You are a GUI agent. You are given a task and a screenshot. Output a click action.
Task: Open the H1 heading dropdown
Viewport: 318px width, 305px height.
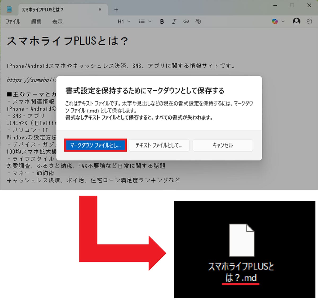124,22
